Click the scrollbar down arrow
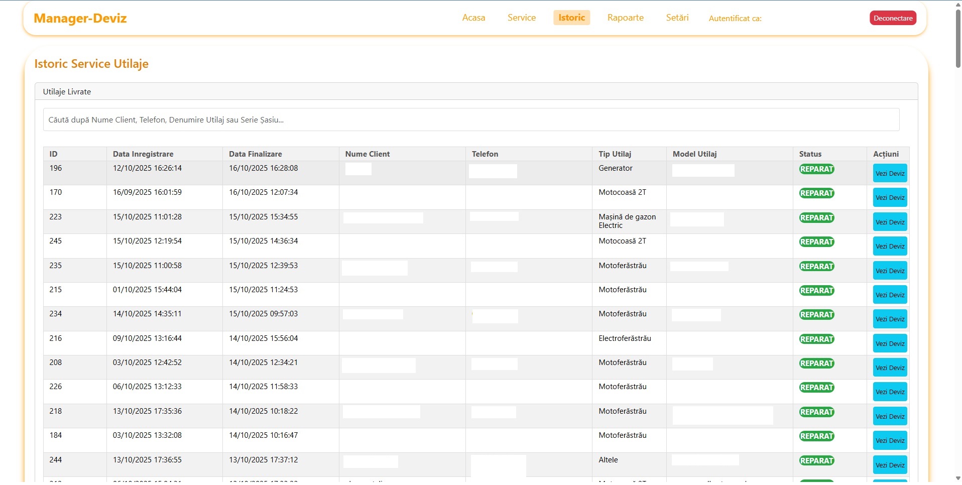 [958, 478]
